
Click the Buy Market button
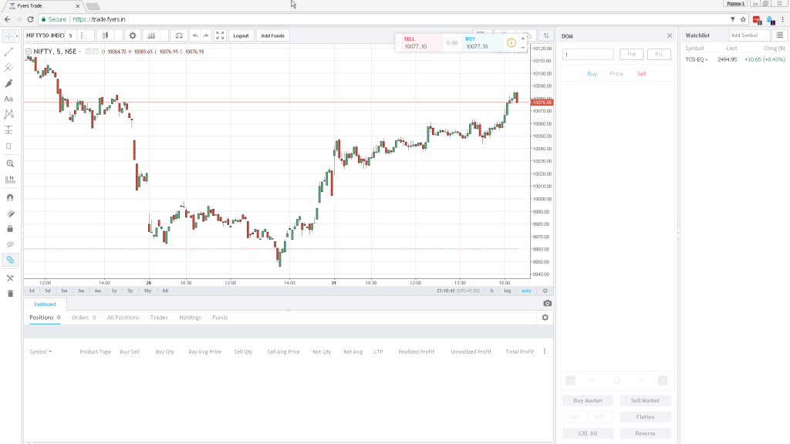coord(587,400)
